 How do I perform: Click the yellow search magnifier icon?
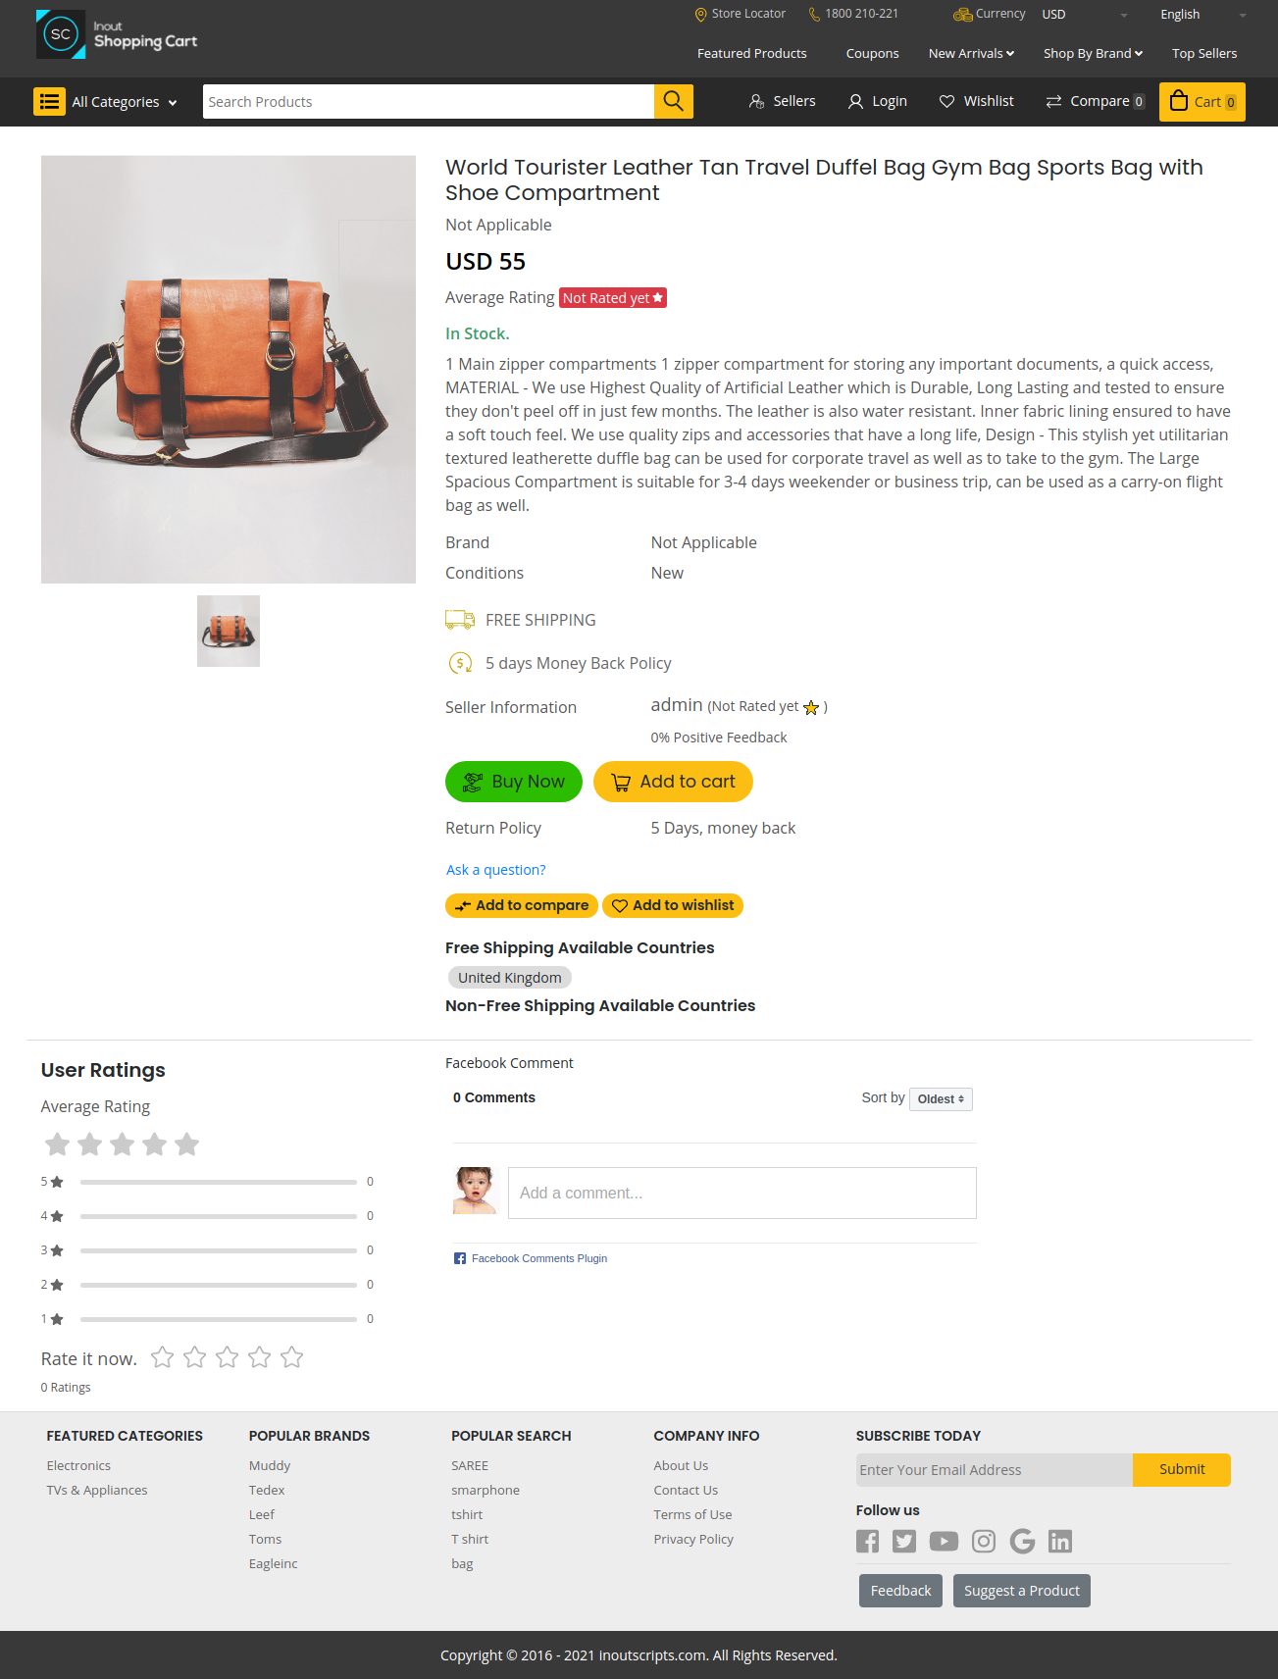click(x=673, y=101)
